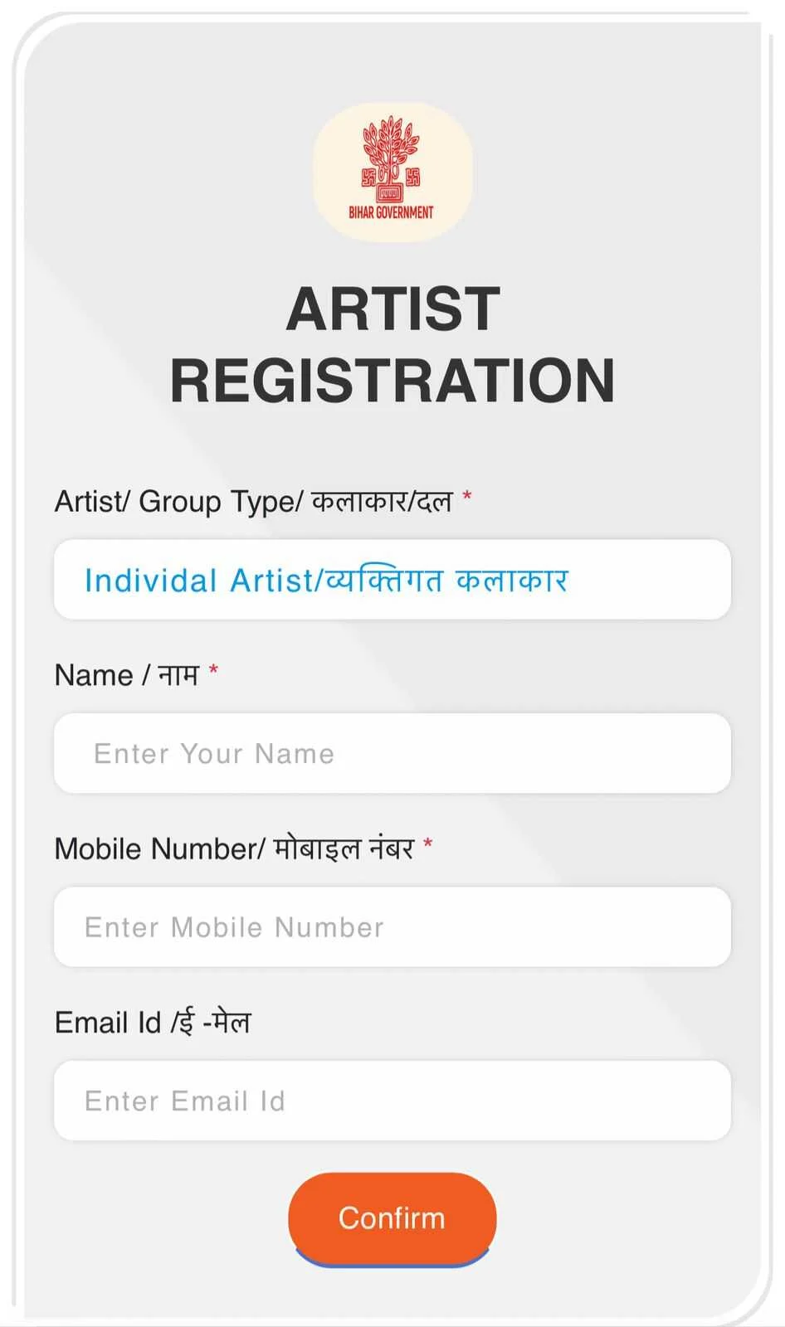Focus the Enter Email Id field
The image size is (785, 1327).
pyautogui.click(x=392, y=1101)
